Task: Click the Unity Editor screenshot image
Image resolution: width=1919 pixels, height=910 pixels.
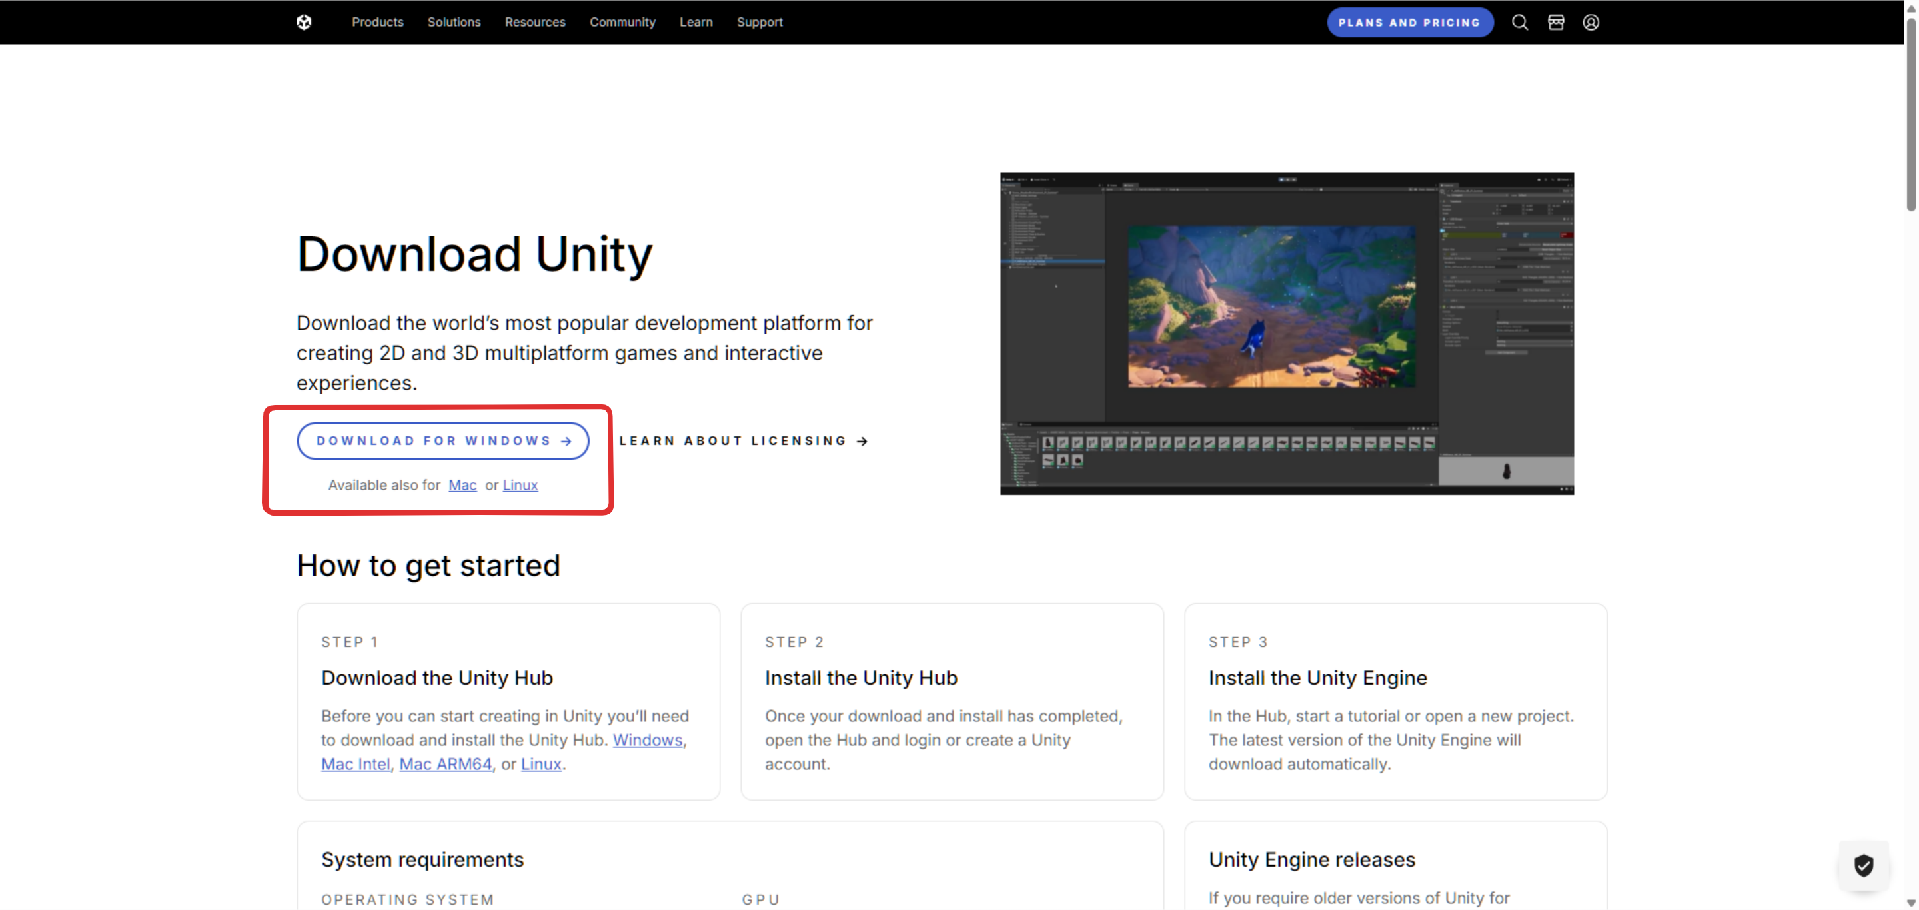Action: (x=1287, y=334)
